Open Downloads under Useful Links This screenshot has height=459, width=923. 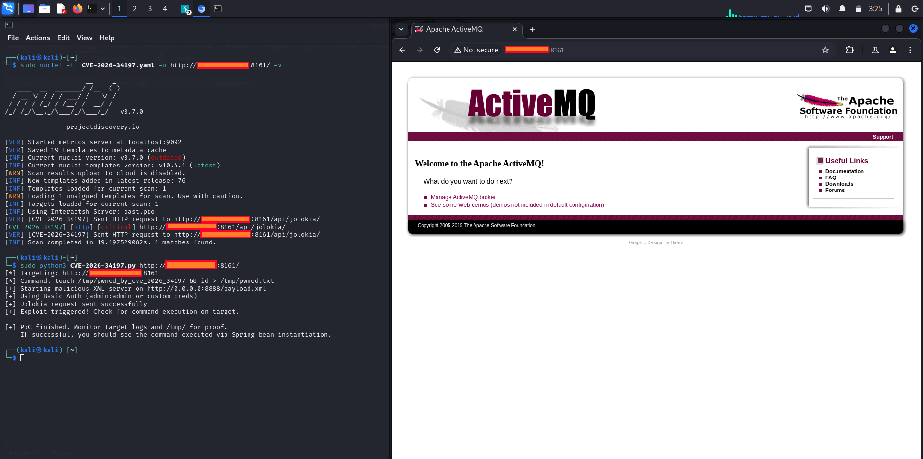pos(839,184)
